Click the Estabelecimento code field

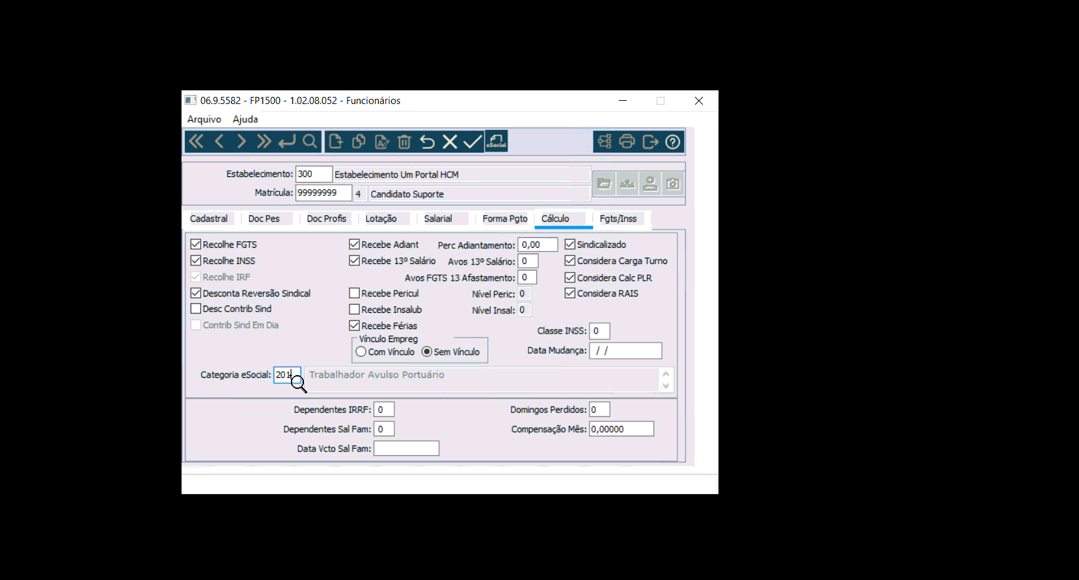pos(314,174)
